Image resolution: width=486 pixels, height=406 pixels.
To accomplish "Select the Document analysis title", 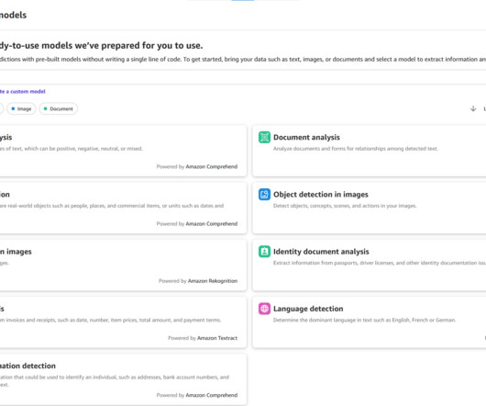I will [x=306, y=137].
